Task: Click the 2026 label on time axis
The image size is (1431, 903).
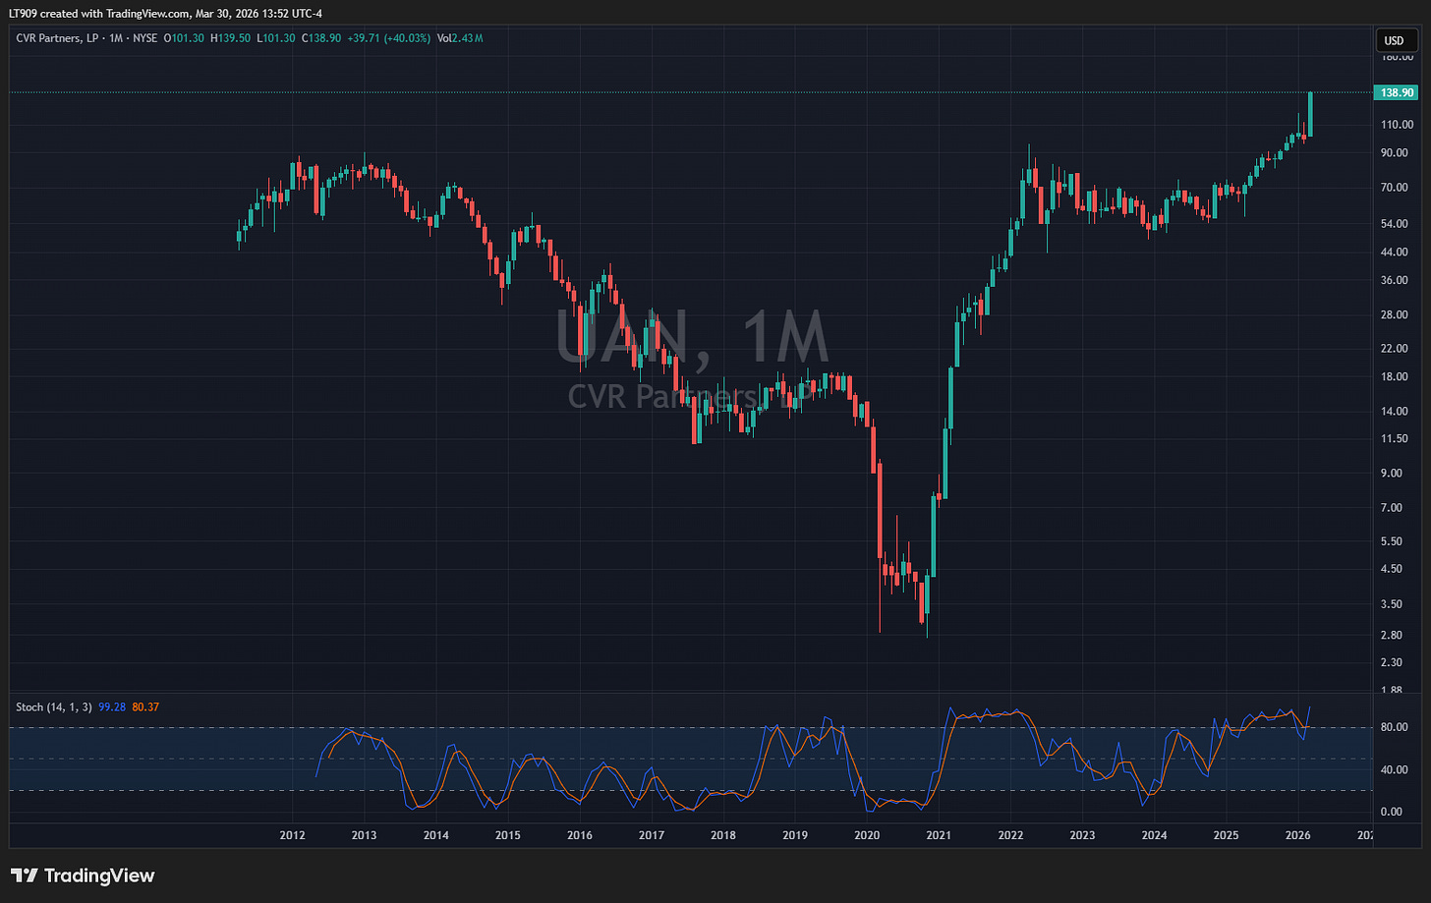Action: [x=1298, y=835]
